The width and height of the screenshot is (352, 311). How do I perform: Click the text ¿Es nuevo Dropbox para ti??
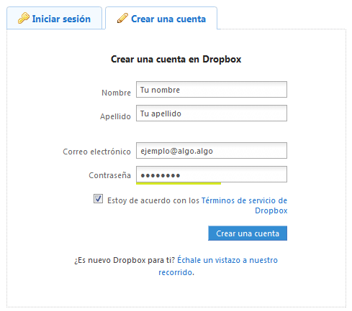[x=125, y=260]
